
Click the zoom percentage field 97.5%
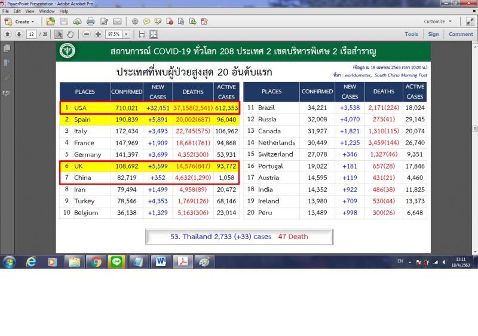pos(114,34)
